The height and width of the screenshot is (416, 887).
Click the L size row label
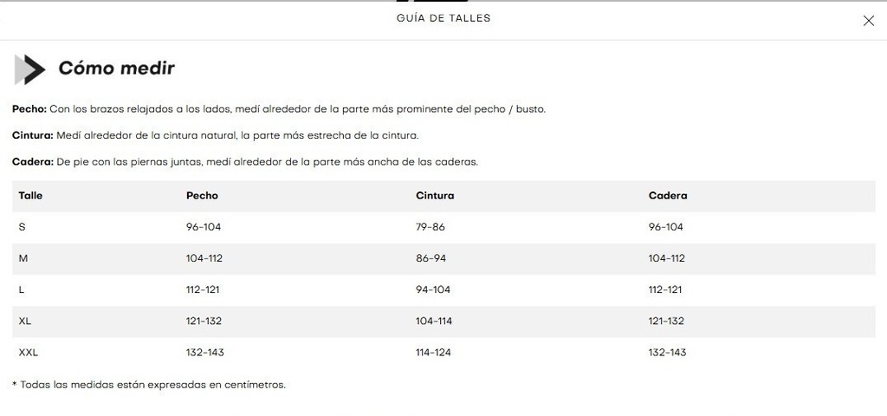22,289
